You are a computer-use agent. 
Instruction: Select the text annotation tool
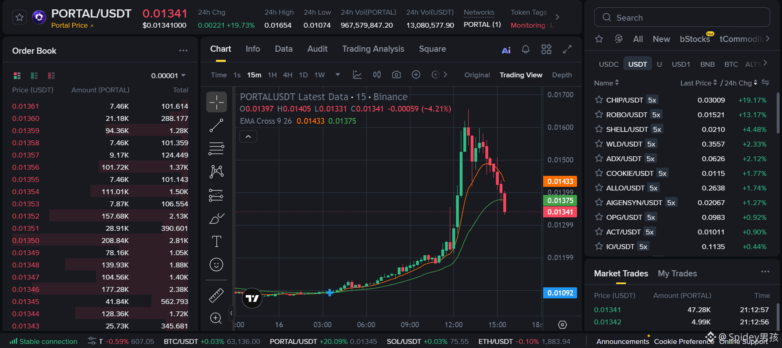pos(216,241)
